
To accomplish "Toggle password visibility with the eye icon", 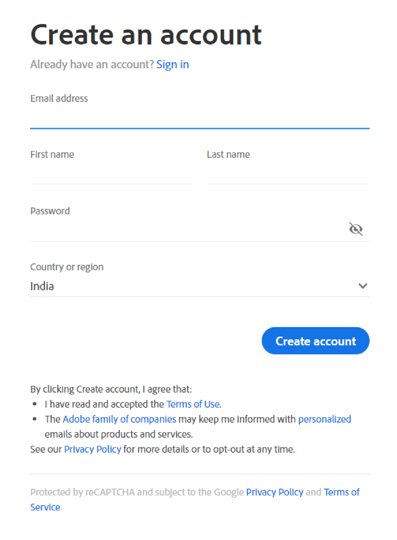I will pos(356,229).
